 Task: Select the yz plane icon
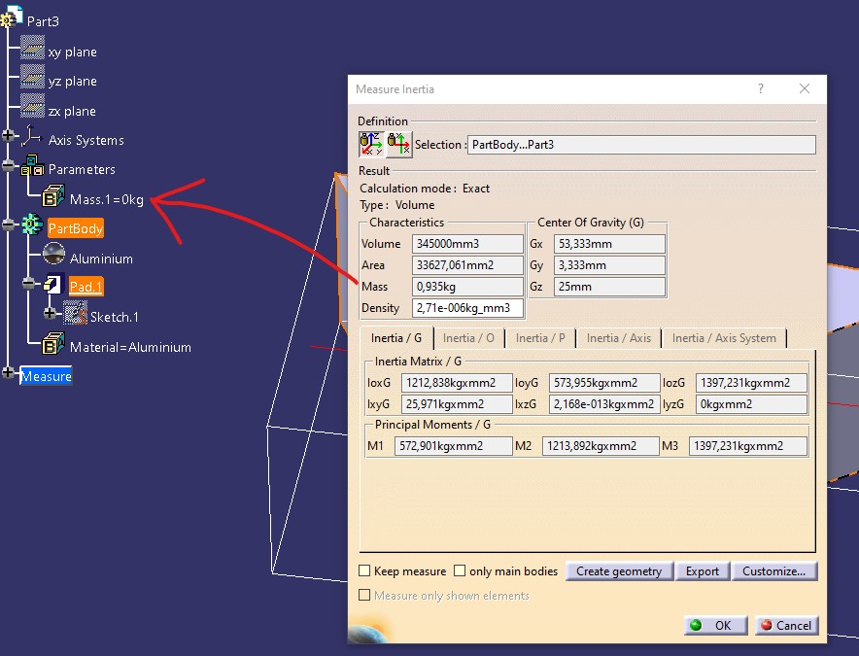point(32,78)
